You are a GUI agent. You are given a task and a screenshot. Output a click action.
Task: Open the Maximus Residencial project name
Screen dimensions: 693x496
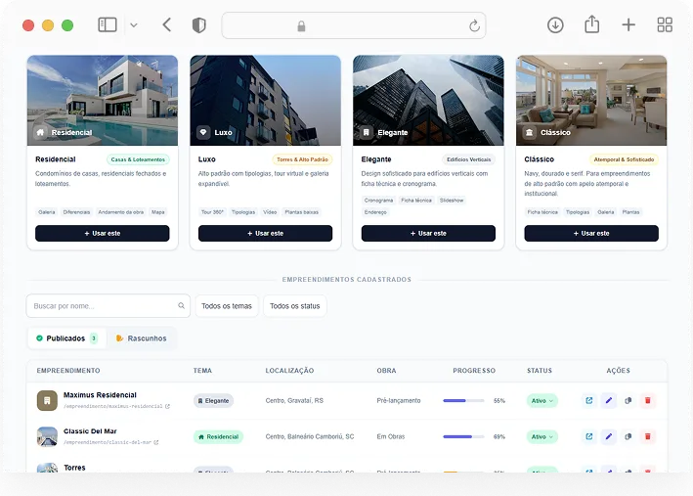pos(100,394)
